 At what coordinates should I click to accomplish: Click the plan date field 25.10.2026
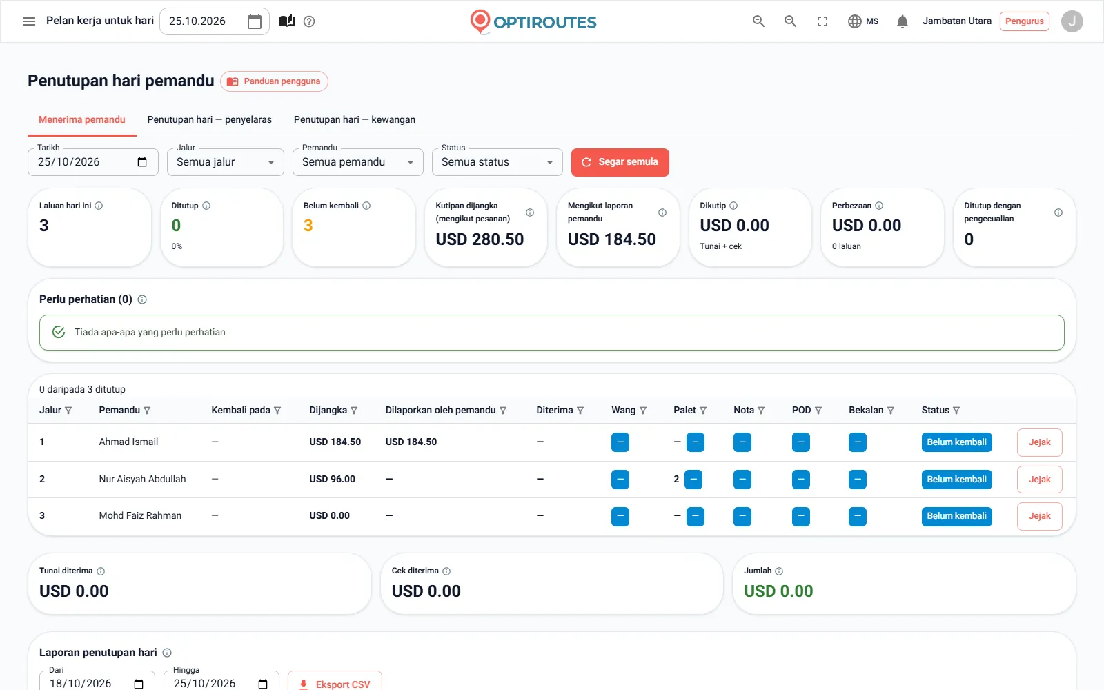(x=215, y=21)
